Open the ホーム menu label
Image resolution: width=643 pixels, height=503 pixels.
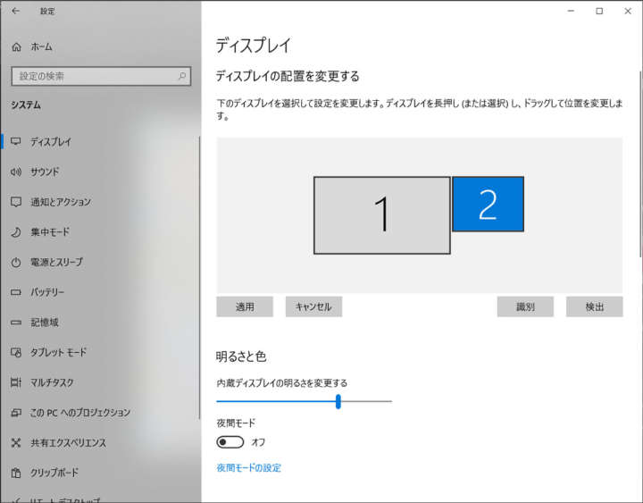point(41,46)
